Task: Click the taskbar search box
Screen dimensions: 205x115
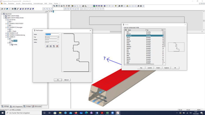Action: point(23,113)
